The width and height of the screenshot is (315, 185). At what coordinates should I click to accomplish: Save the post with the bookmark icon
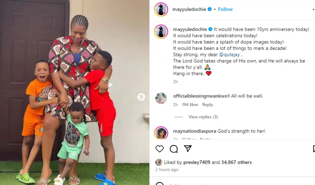(314, 149)
